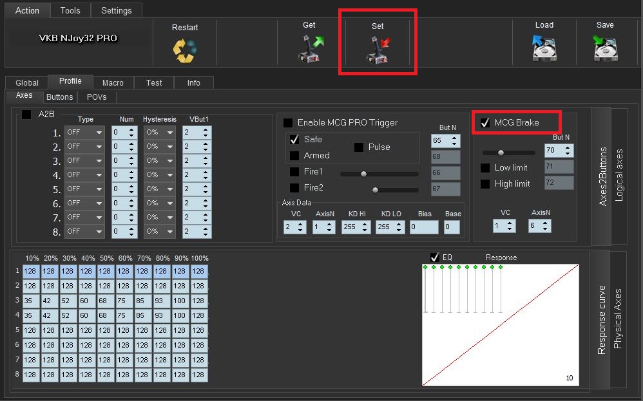This screenshot has height=401, width=643.
Task: Toggle the EQ checkbox
Action: pyautogui.click(x=435, y=257)
